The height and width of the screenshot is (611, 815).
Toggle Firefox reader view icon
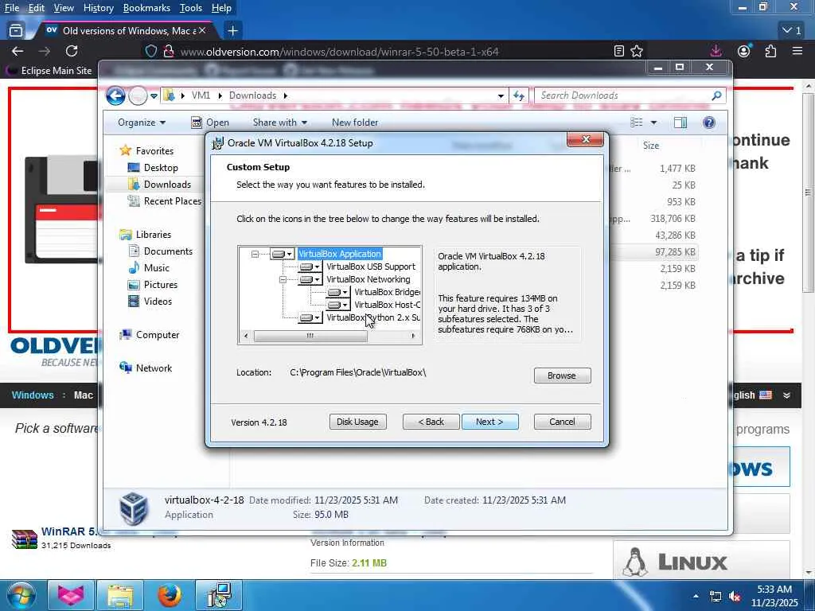pyautogui.click(x=618, y=51)
